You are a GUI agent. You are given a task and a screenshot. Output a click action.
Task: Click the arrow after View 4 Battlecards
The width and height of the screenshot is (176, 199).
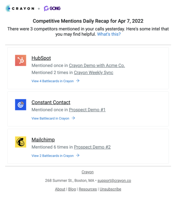click(78, 81)
